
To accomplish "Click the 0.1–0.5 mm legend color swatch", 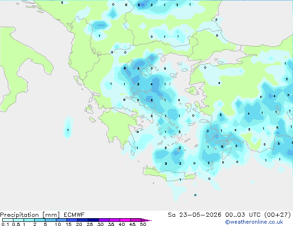I will (8, 220).
